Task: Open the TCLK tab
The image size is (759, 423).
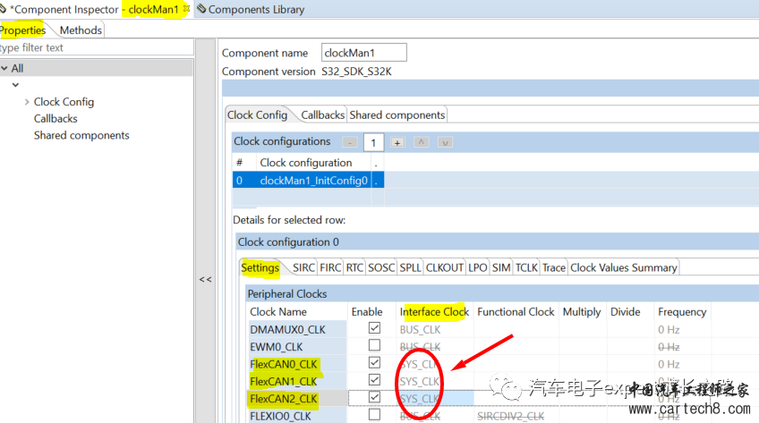Action: 526,267
